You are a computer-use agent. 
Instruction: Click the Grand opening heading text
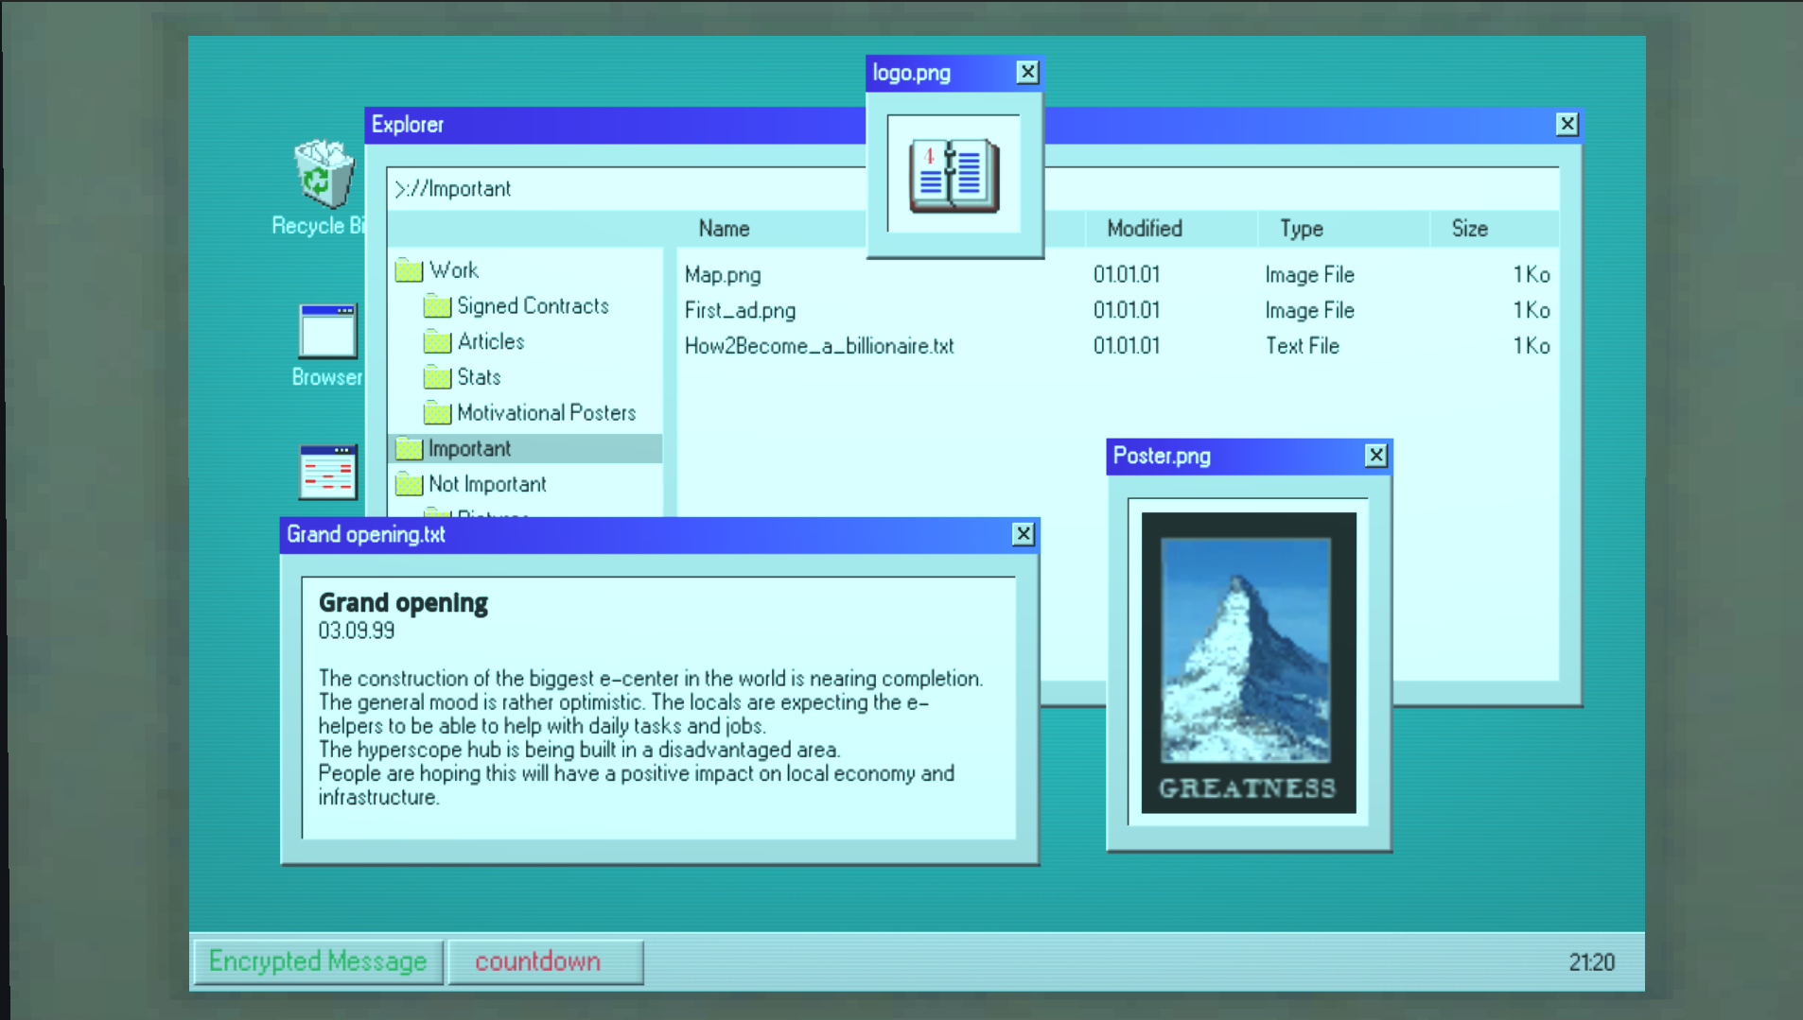(x=403, y=603)
